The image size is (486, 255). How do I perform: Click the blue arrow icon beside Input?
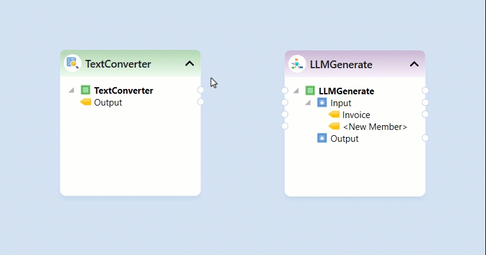[x=322, y=103]
